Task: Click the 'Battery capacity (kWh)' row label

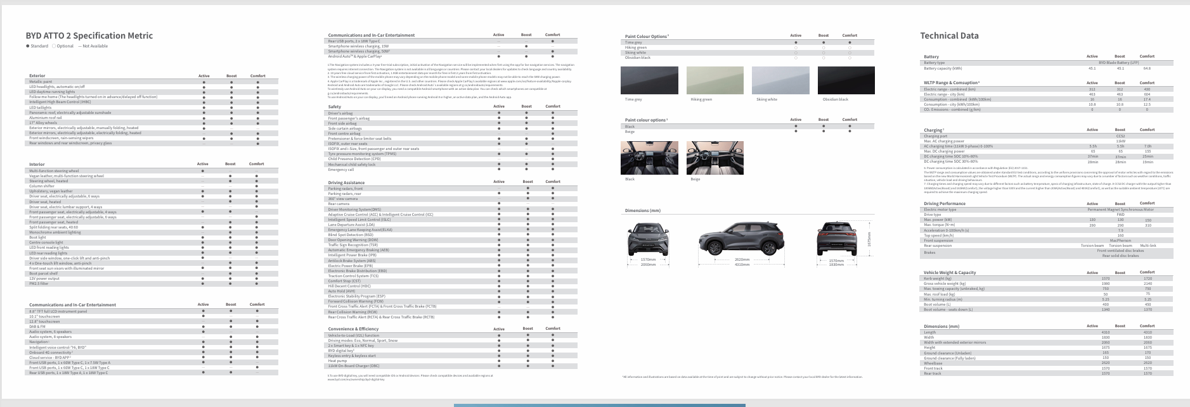Action: [943, 68]
